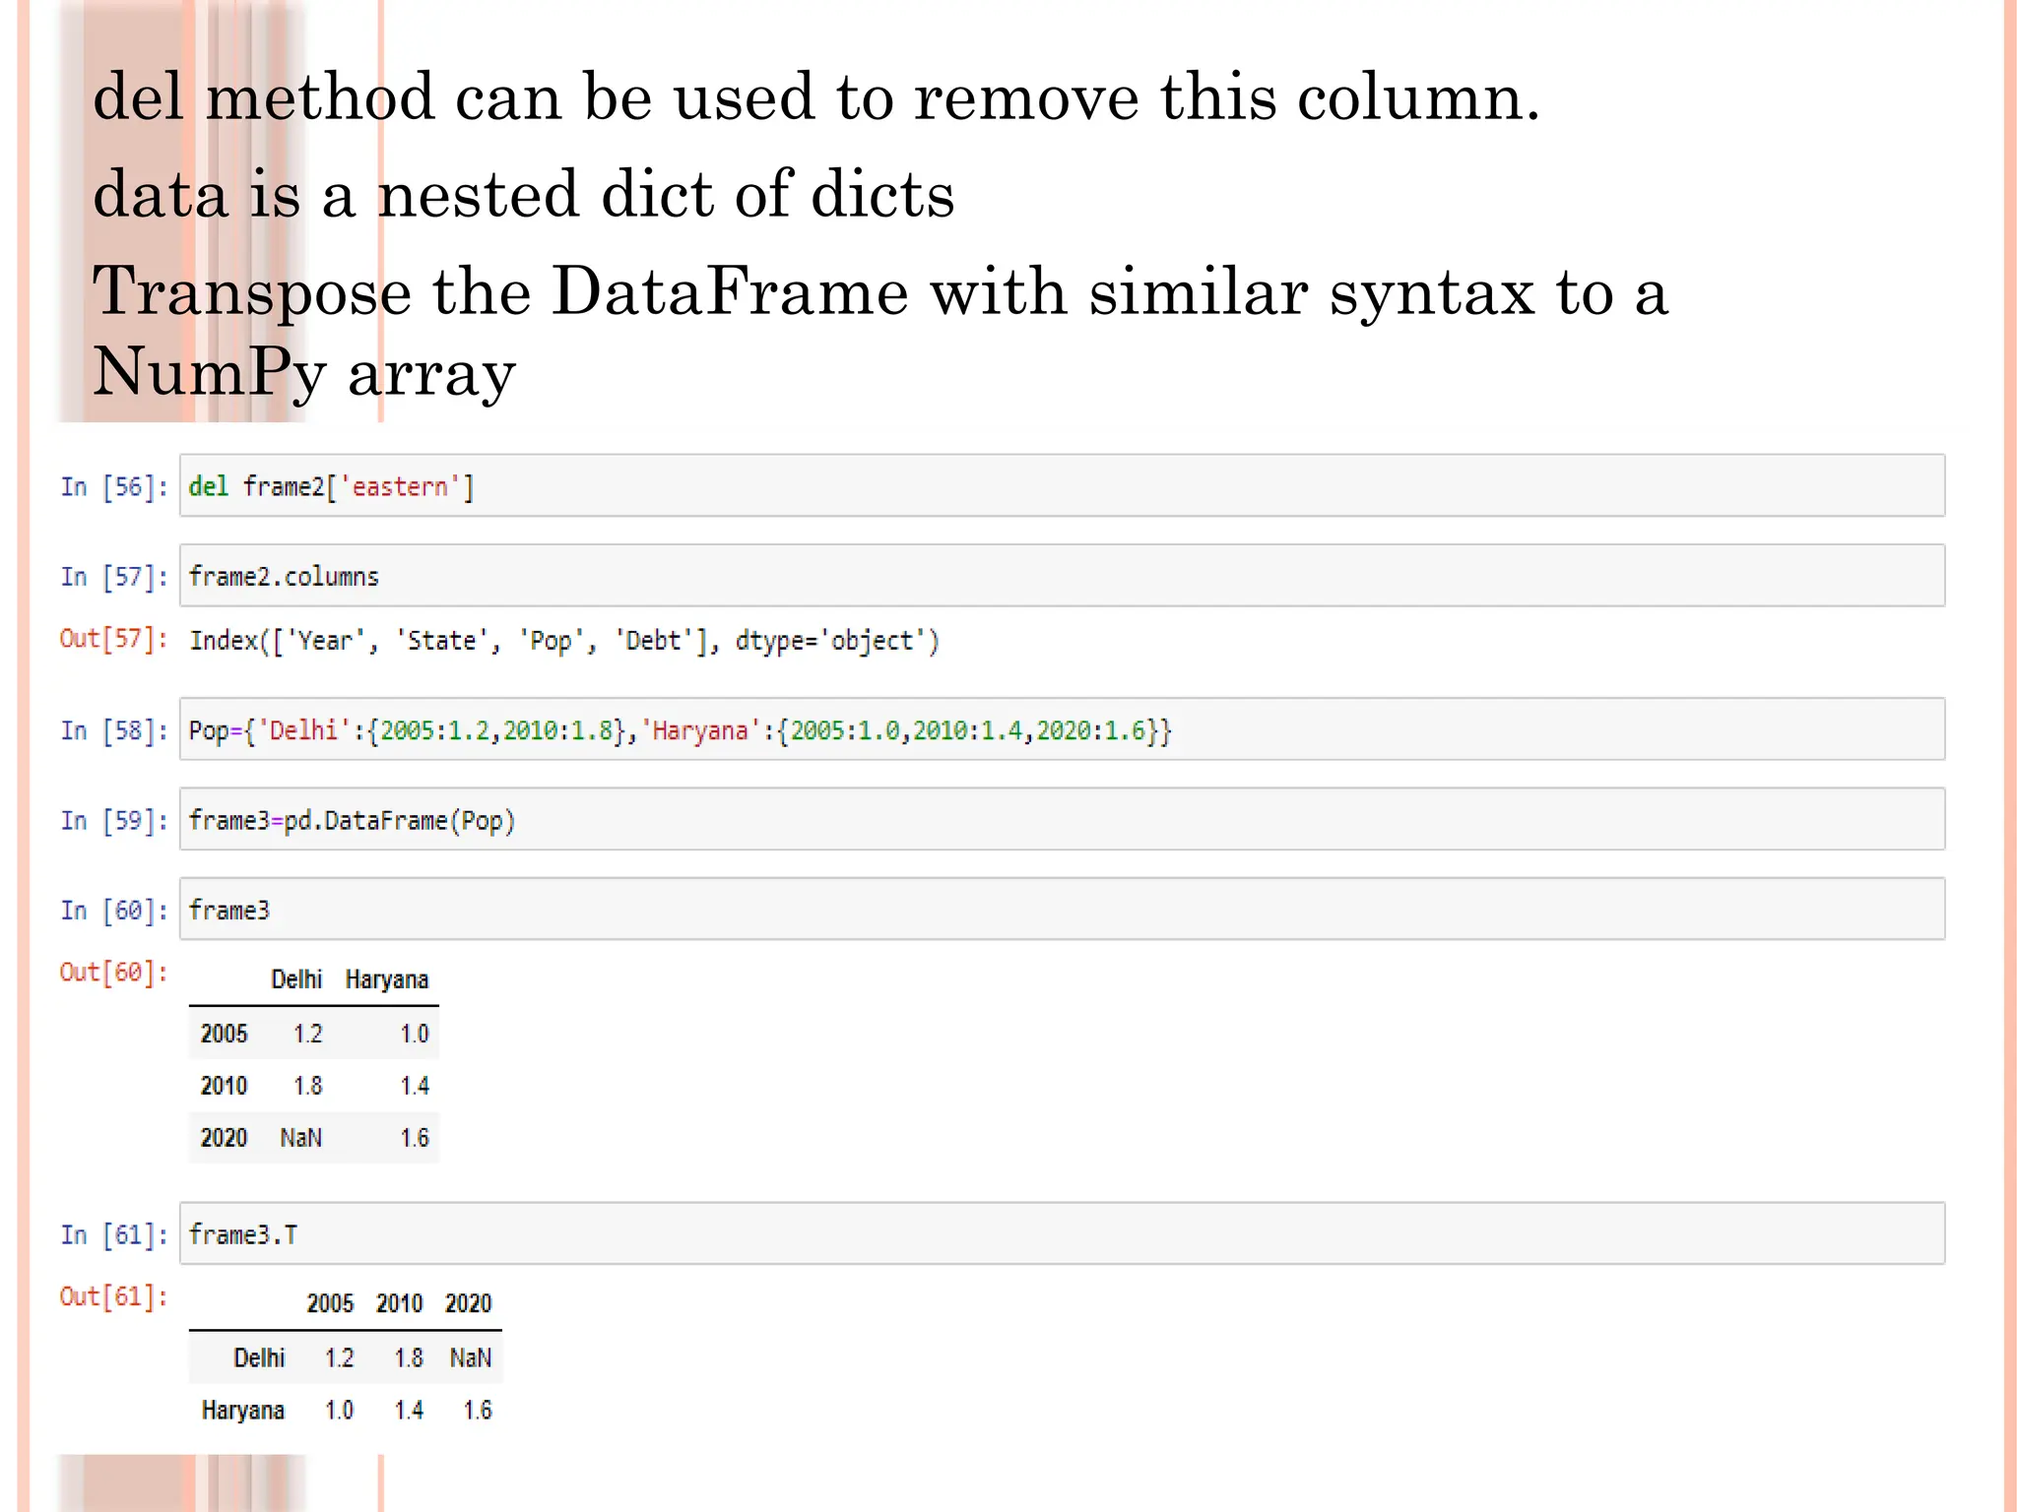
Task: Click the 'Transpose the DataFrame' sentence
Action: [x=880, y=331]
